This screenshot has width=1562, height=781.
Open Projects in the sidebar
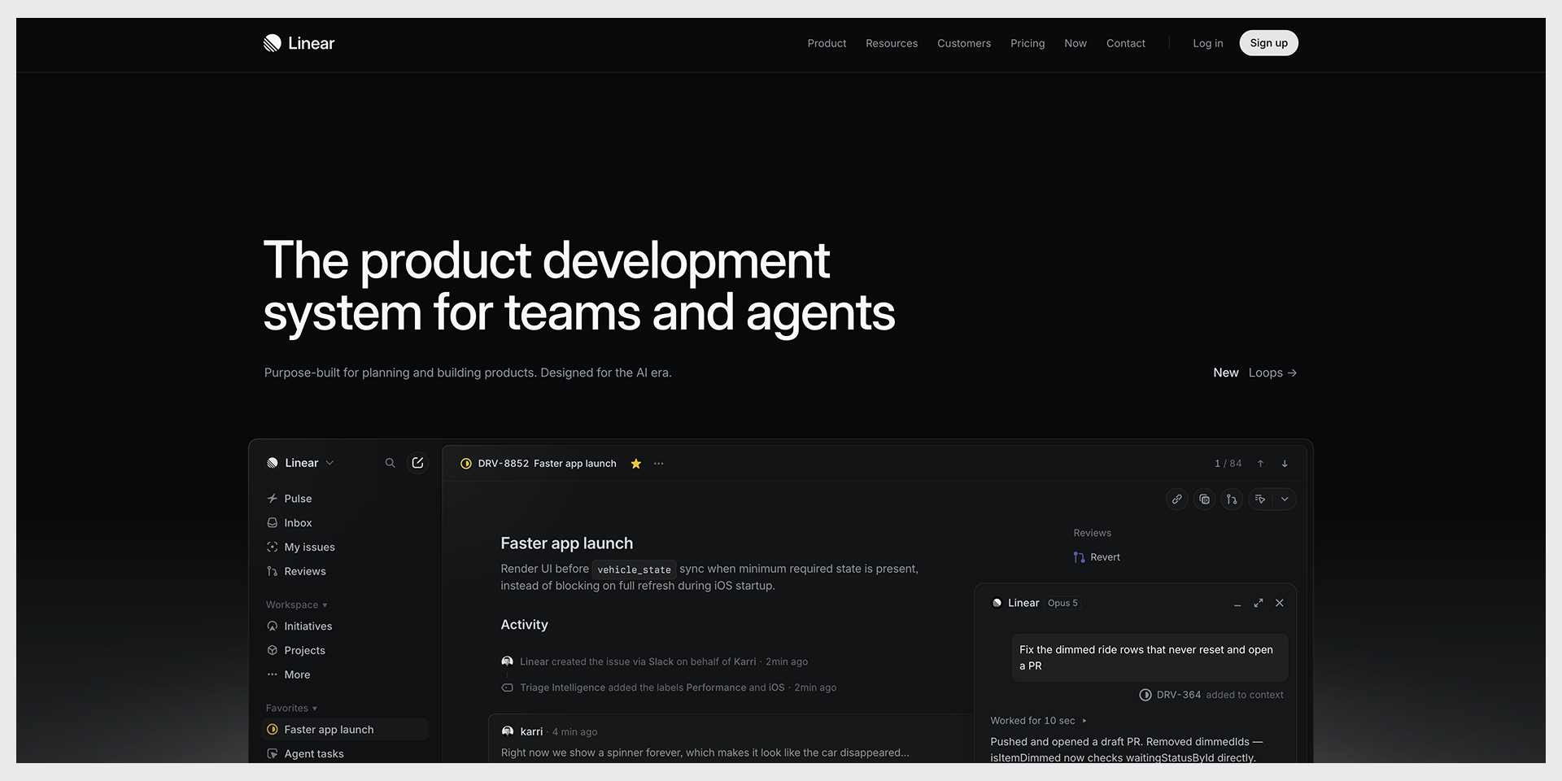[345, 651]
